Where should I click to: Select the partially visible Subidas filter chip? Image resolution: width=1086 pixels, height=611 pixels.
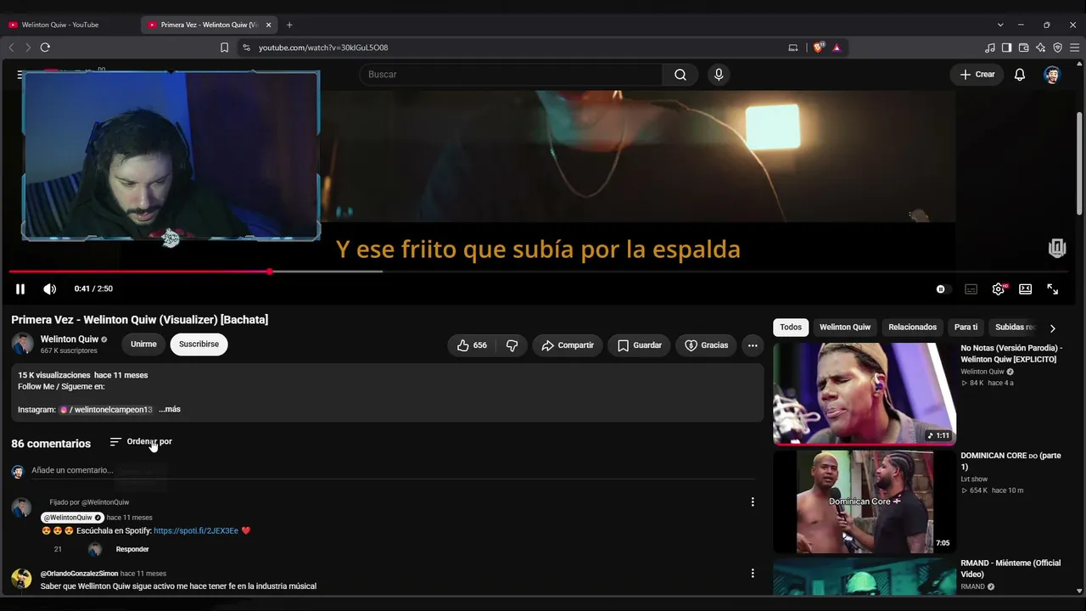[1014, 328]
